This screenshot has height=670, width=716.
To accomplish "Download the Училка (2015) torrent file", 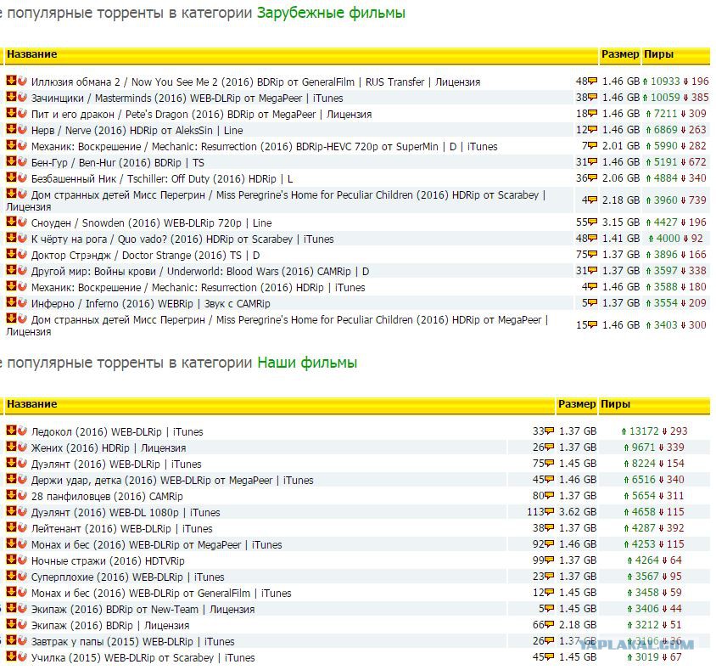I will click(x=11, y=656).
